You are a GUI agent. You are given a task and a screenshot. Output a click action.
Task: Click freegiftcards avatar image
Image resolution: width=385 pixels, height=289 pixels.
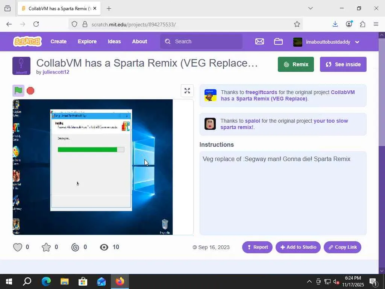[x=211, y=95]
